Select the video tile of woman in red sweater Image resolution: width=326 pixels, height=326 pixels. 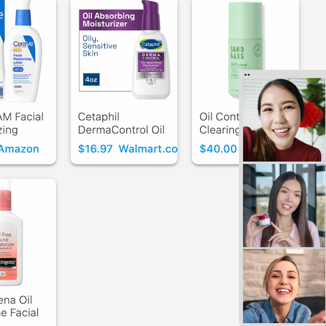coord(284,120)
